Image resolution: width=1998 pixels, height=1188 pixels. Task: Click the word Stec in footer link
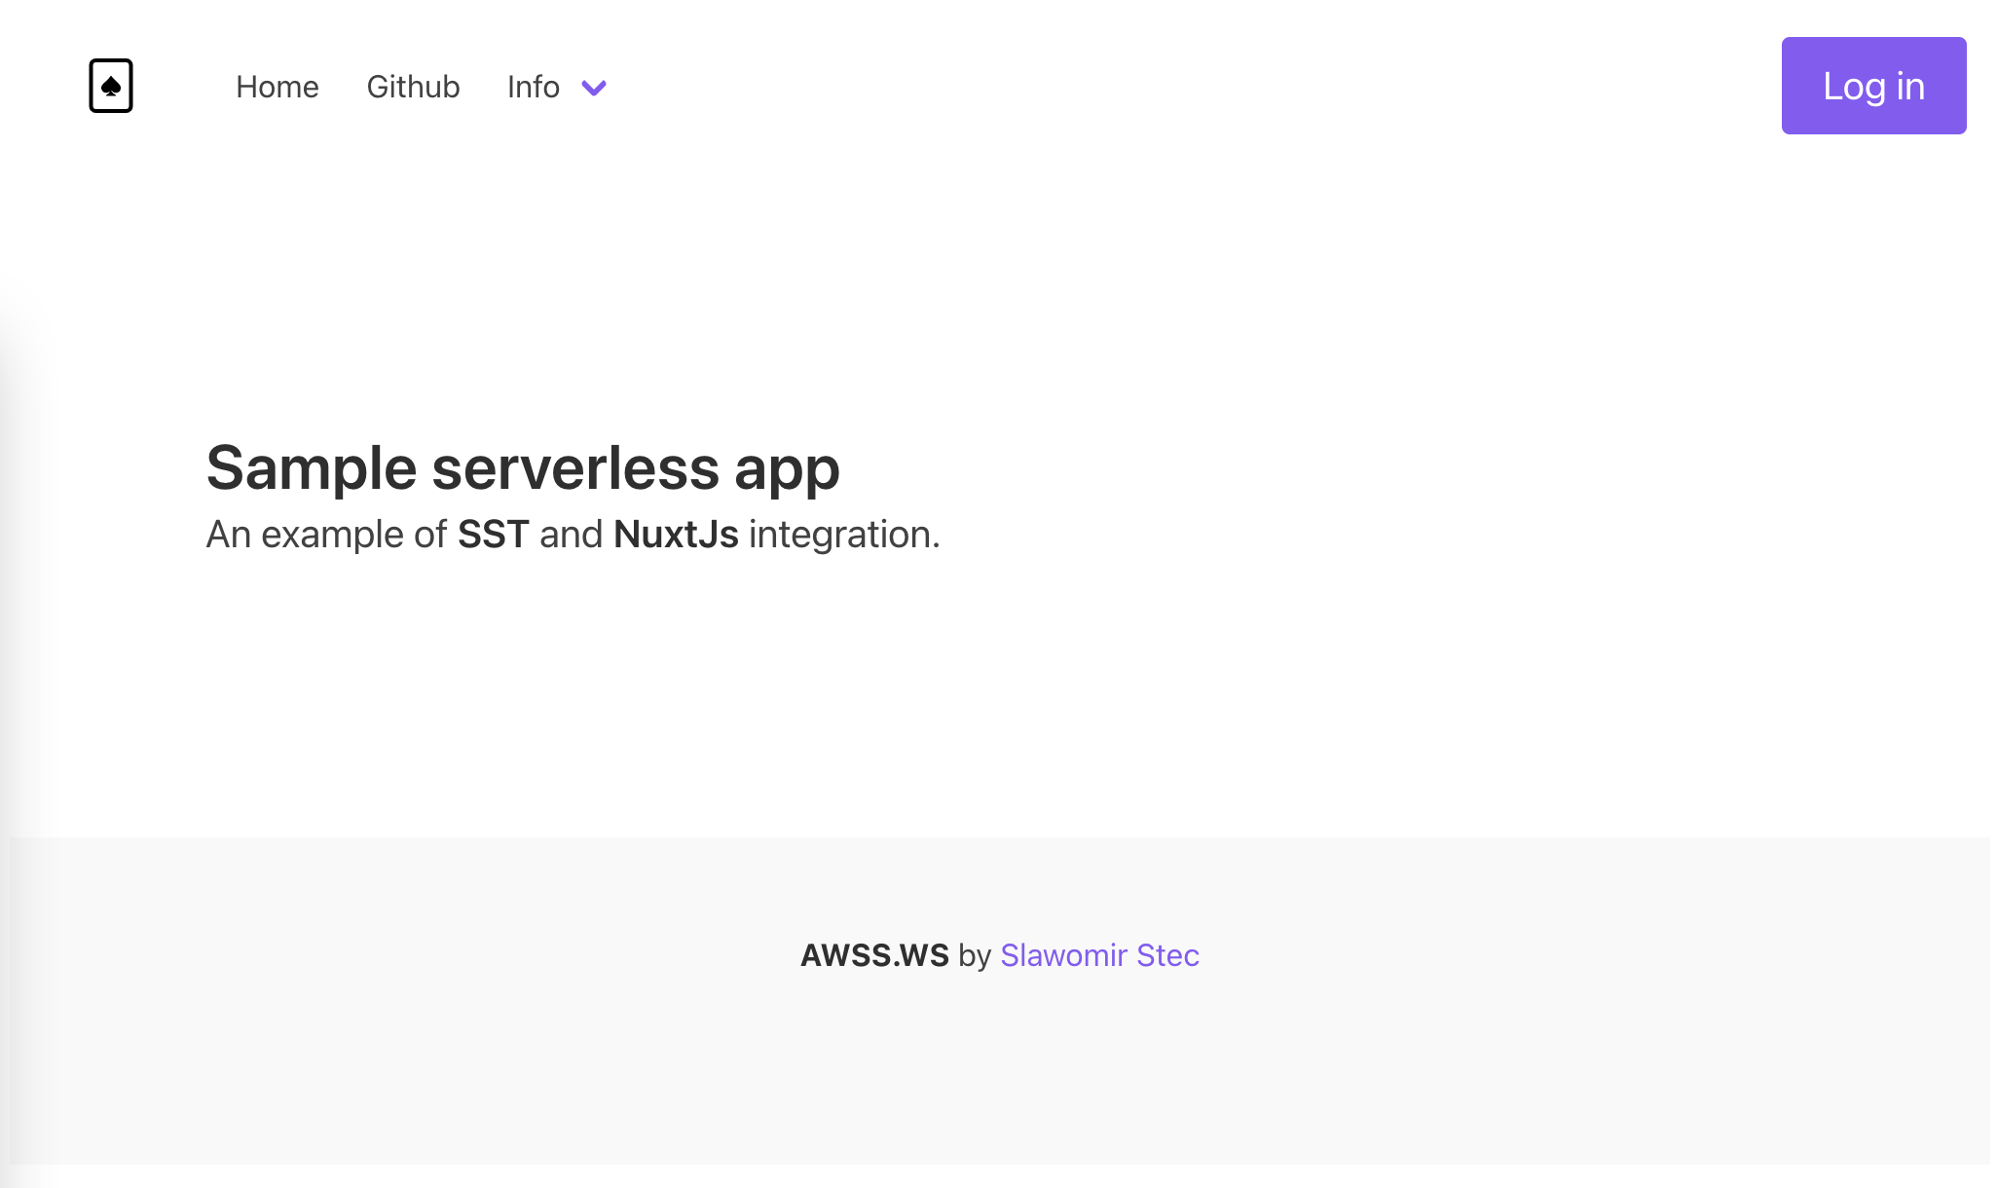click(1167, 955)
